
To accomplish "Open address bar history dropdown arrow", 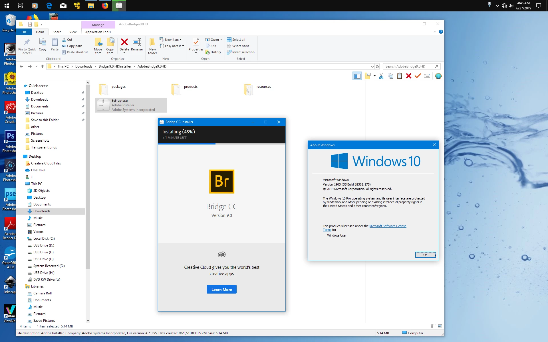I will pos(372,66).
